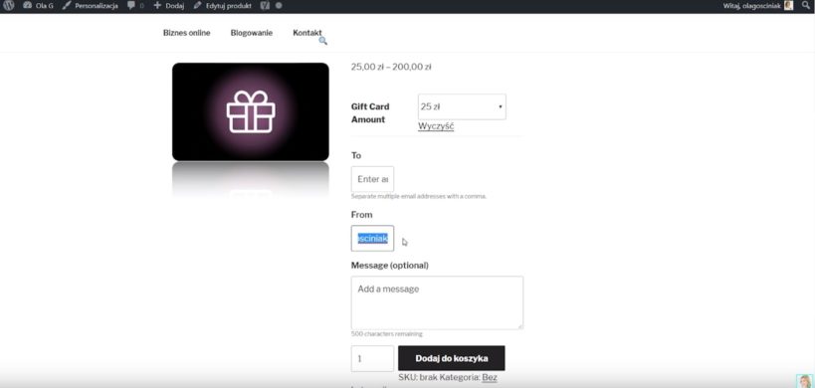815x388 pixels.
Task: Click the quantity field
Action: 373,359
